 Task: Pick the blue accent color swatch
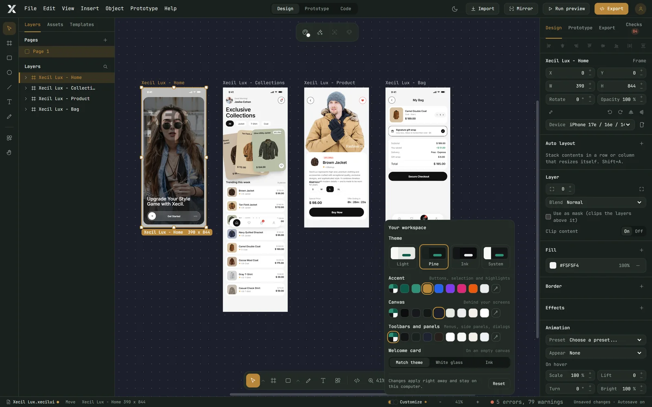pyautogui.click(x=439, y=289)
